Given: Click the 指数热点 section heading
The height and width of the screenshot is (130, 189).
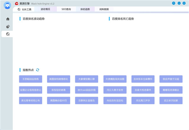Looking at the screenshot, I should (28, 70).
